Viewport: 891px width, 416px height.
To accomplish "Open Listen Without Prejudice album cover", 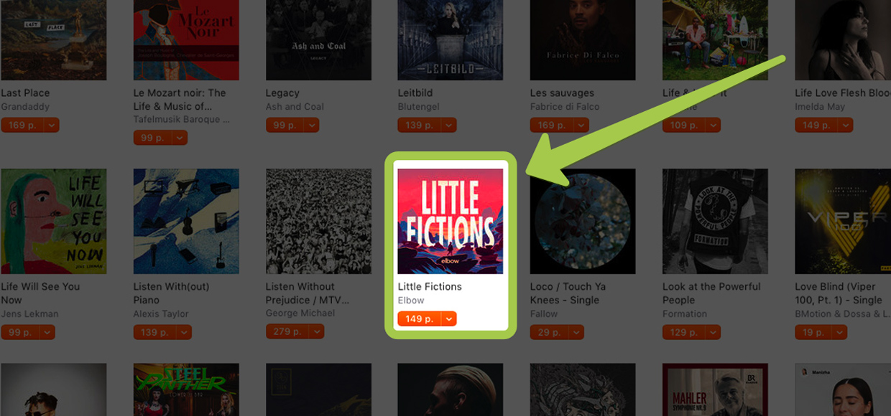I will click(x=318, y=221).
